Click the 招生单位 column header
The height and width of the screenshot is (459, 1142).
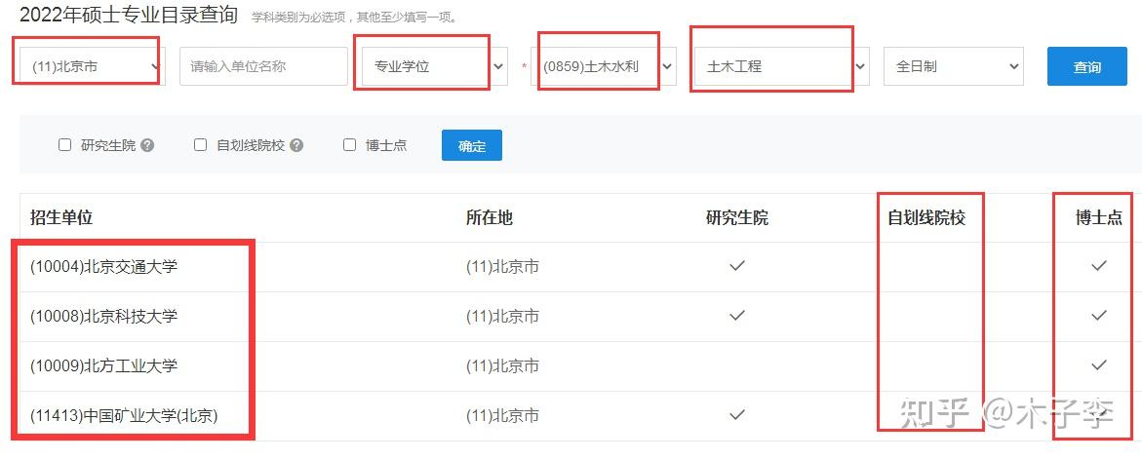pos(61,217)
